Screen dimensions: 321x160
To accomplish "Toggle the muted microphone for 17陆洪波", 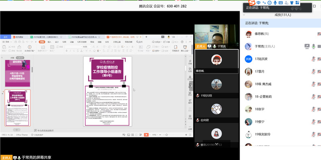I will click(x=313, y=59).
